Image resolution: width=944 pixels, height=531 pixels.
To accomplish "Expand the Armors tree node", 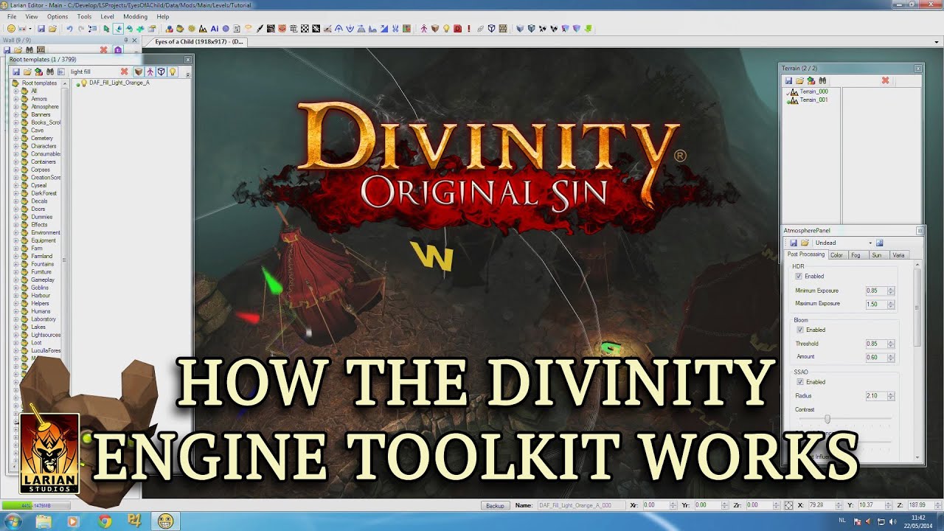I will tap(15, 99).
